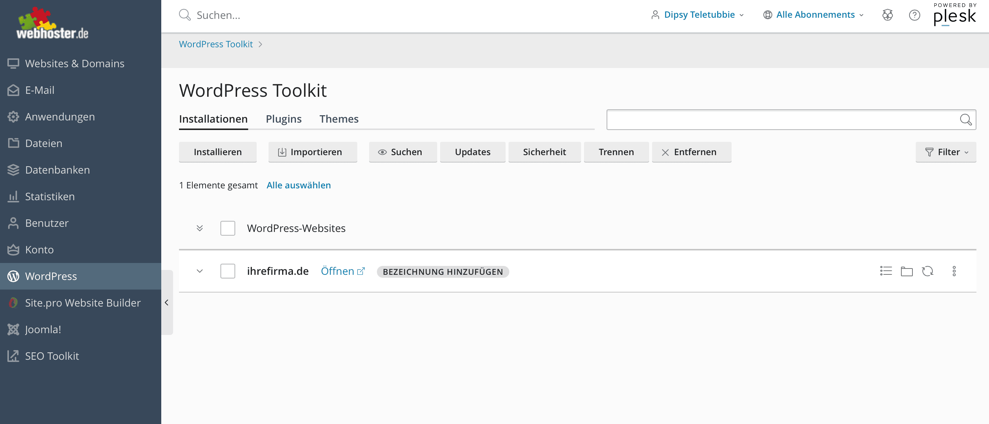Switch to the Plugins tab
The image size is (989, 424).
tap(283, 119)
